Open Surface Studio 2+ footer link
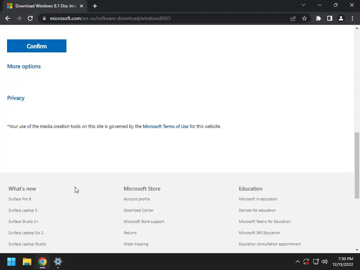The height and width of the screenshot is (270, 360). (24, 221)
